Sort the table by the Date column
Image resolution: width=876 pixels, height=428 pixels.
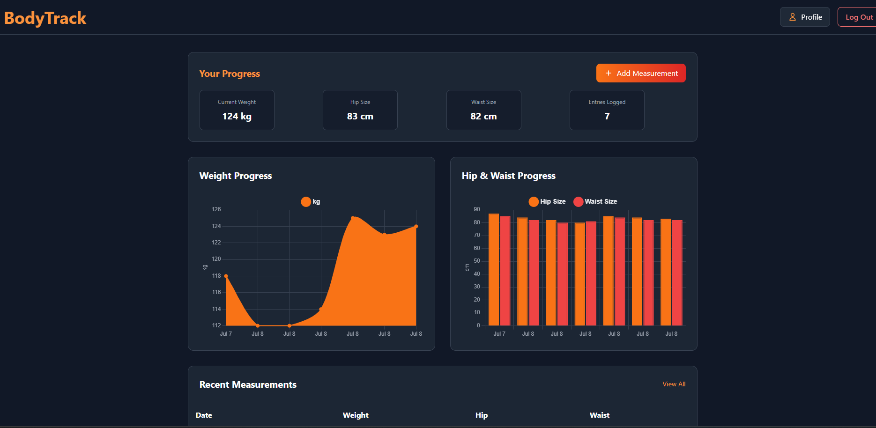(204, 415)
